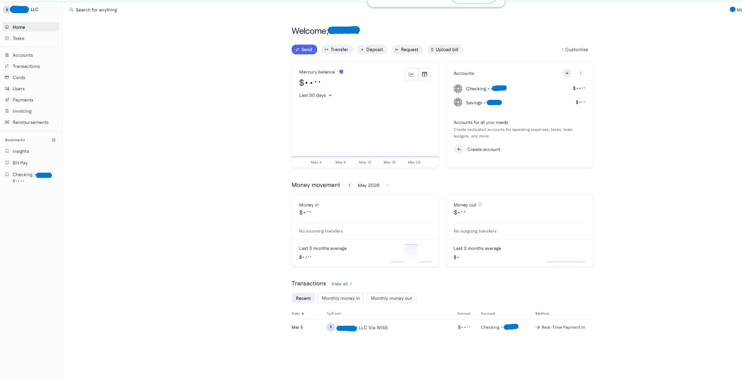The width and height of the screenshot is (742, 378).
Task: Click the Send button
Action: point(304,49)
